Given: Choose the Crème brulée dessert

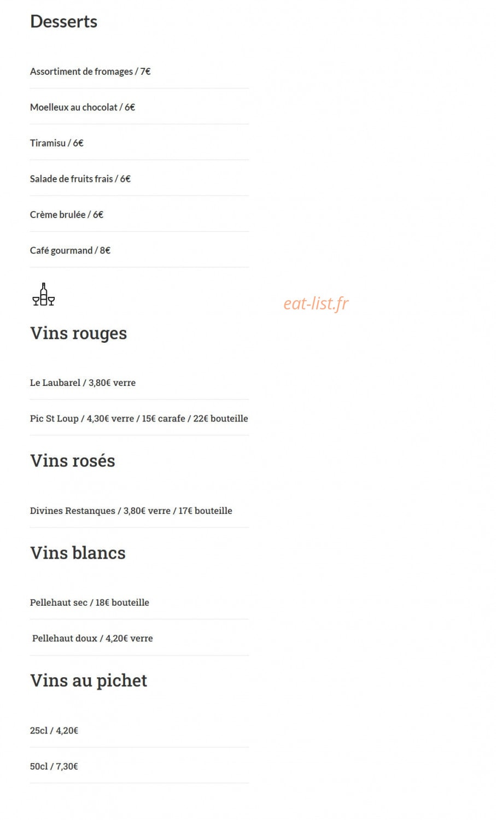Looking at the screenshot, I should tap(67, 215).
